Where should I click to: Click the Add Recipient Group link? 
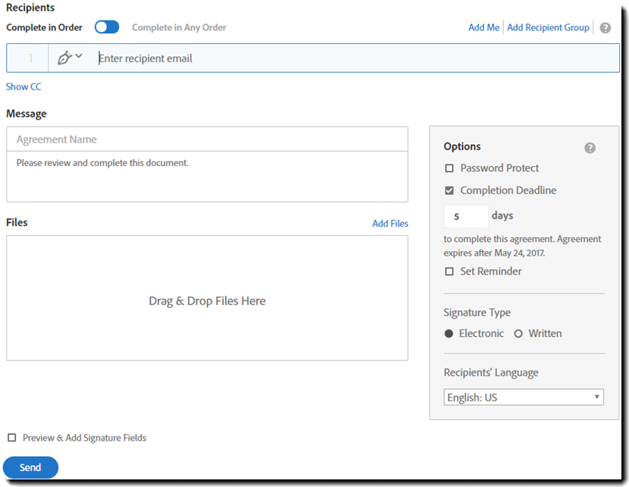coord(548,27)
